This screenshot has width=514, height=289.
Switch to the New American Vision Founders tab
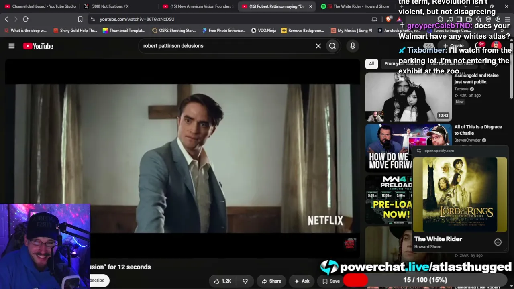pyautogui.click(x=197, y=6)
